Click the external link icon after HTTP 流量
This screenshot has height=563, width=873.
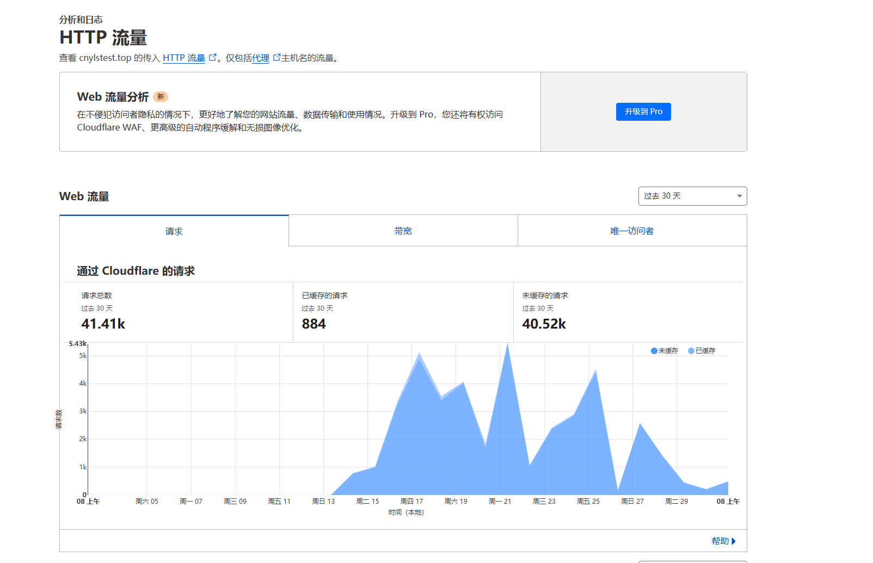pos(212,57)
